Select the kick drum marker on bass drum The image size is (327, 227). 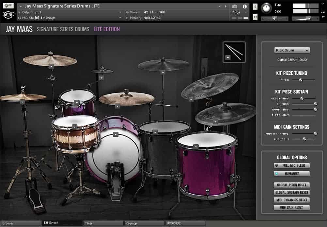pyautogui.click(x=115, y=134)
